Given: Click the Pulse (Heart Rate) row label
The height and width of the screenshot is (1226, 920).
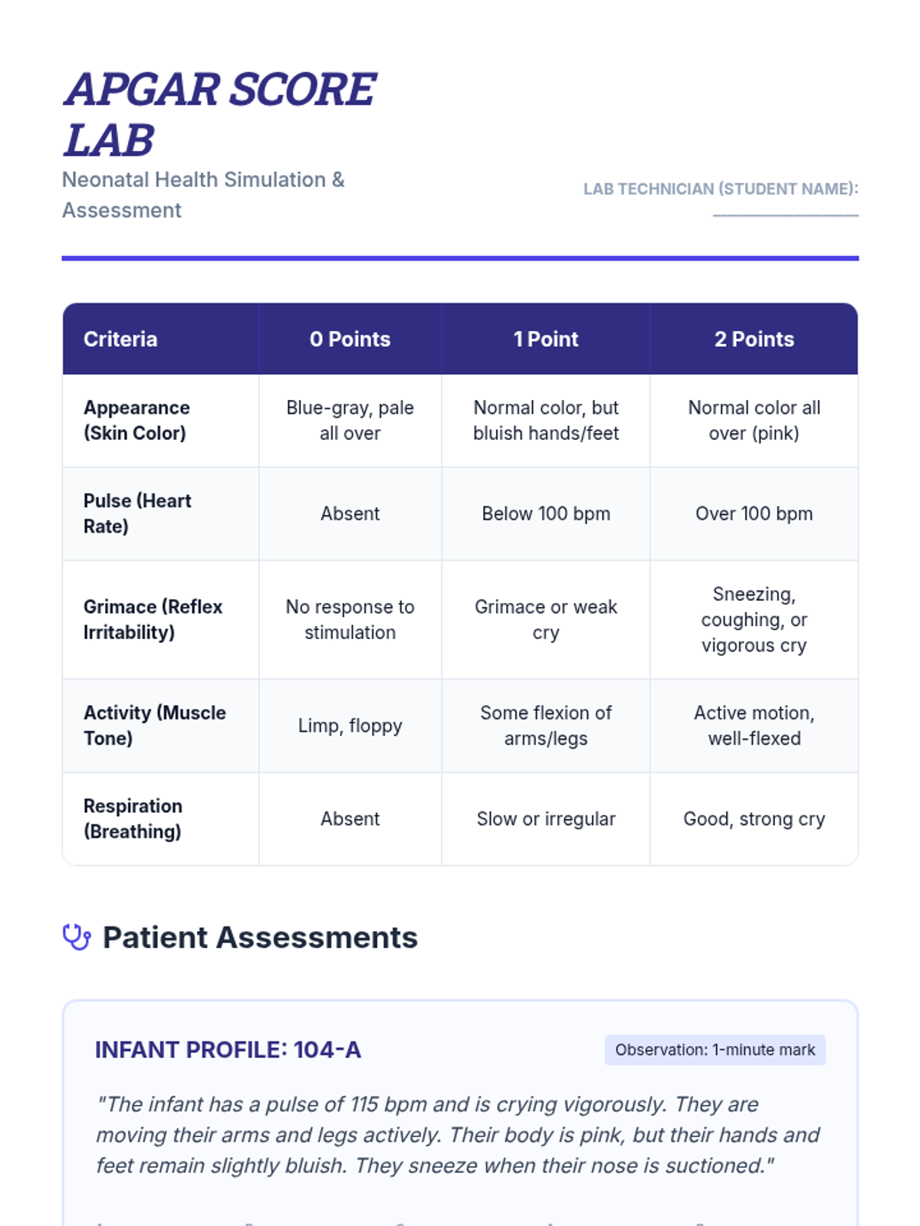Looking at the screenshot, I should [137, 513].
